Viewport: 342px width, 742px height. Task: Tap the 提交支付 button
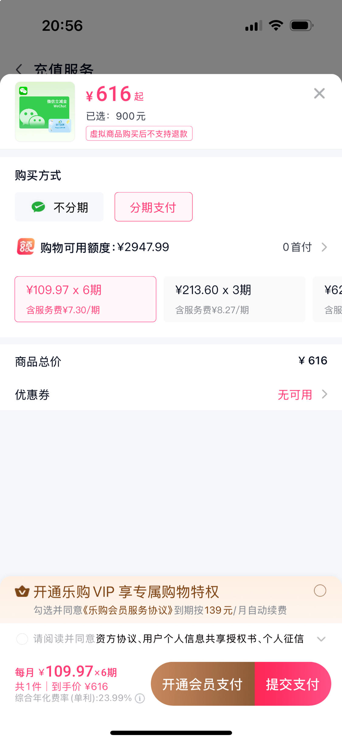coord(293,684)
